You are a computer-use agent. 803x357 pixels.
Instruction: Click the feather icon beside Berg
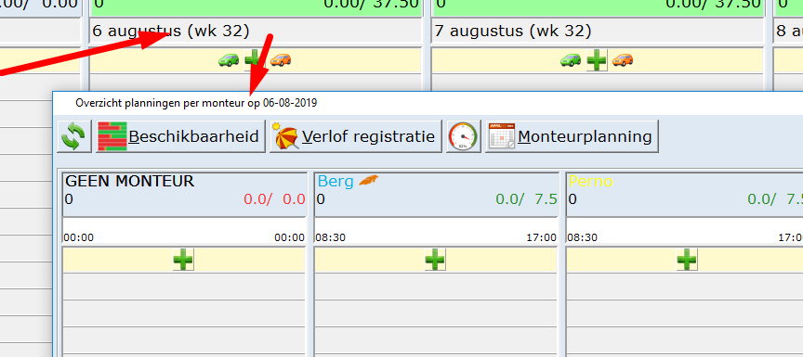tap(369, 180)
